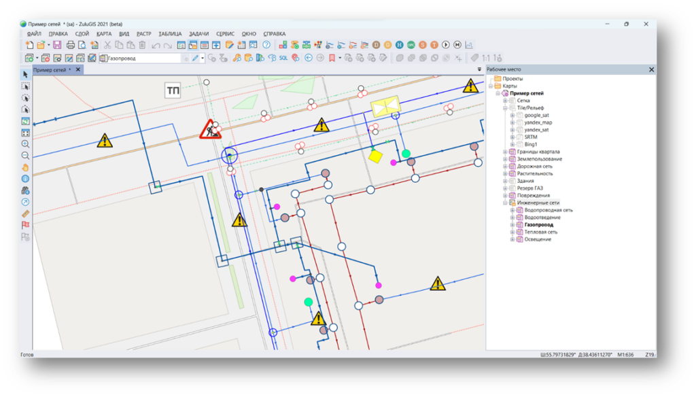Open the СЛОЙ menu
The width and height of the screenshot is (696, 397).
(82, 34)
